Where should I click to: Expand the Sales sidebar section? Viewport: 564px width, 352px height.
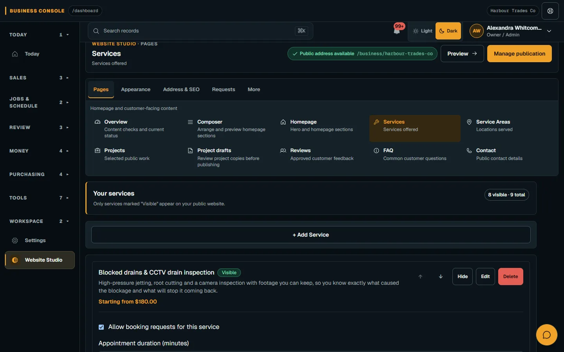(39, 78)
